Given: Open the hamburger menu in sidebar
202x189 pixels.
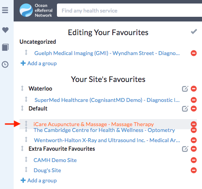Looking at the screenshot, I should point(5,10).
